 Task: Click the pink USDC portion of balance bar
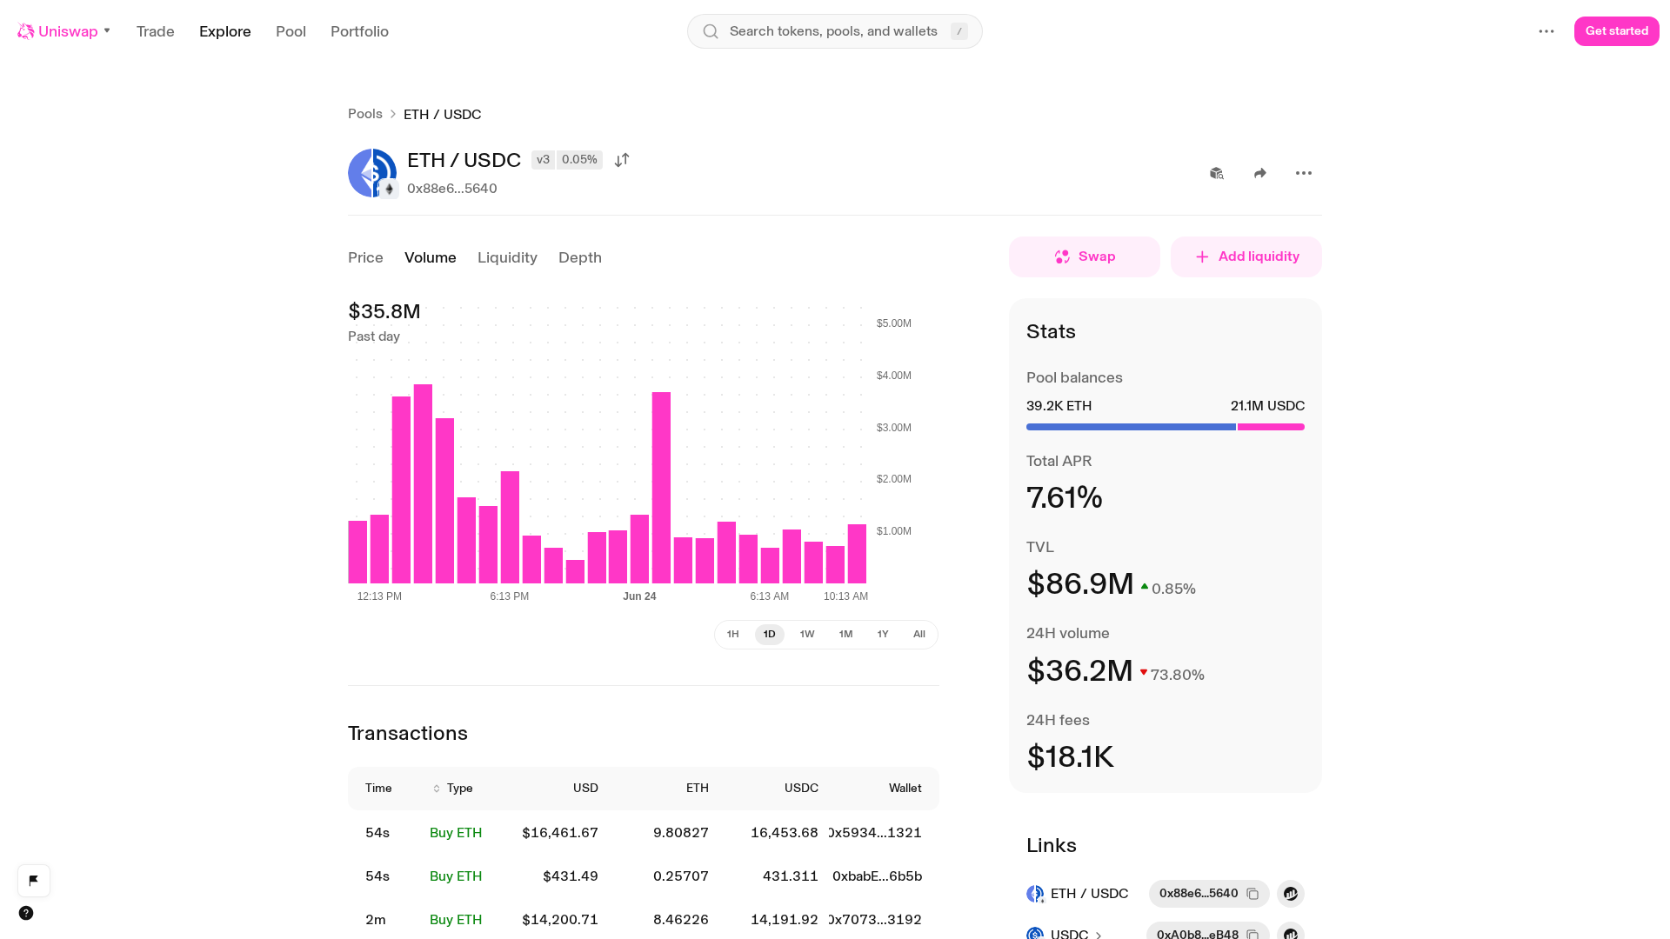[x=1271, y=427]
